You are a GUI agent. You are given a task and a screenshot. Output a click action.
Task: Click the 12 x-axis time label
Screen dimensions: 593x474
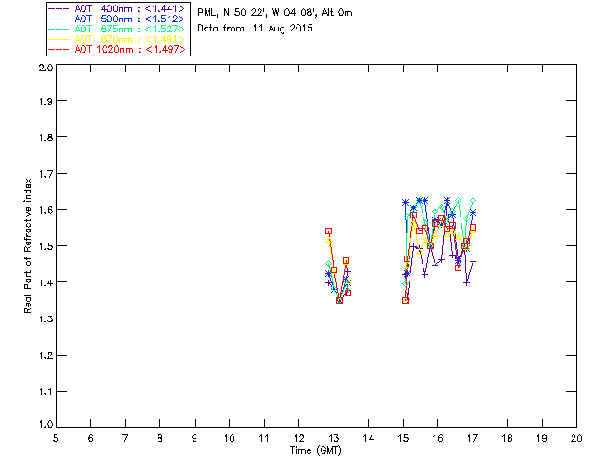pos(298,438)
